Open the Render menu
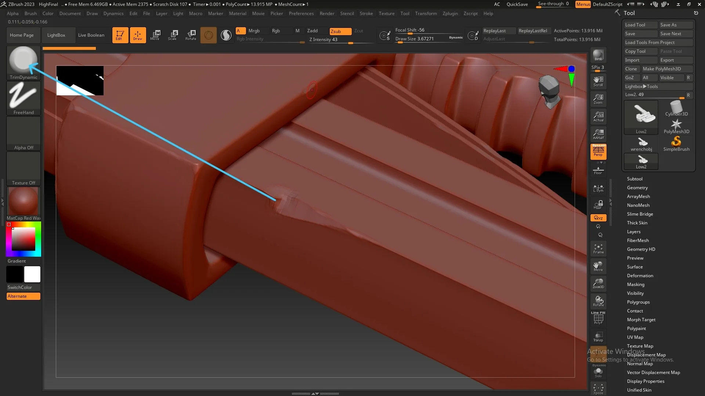The width and height of the screenshot is (705, 396). click(x=327, y=14)
